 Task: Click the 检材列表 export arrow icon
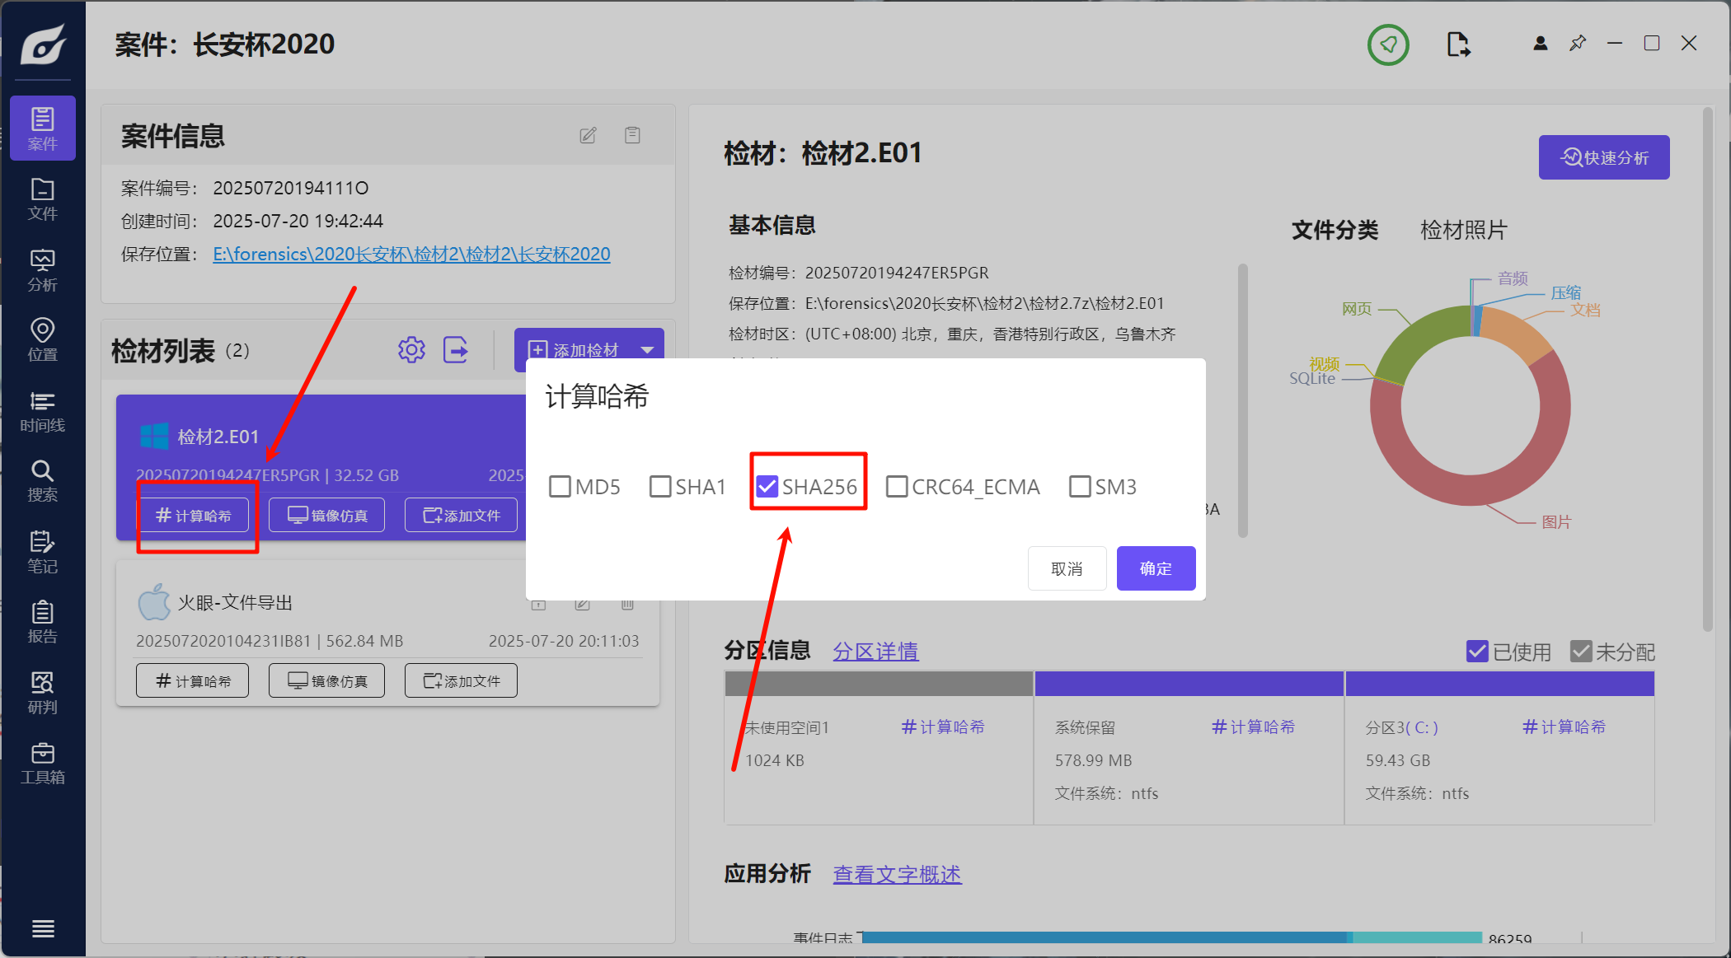(456, 350)
